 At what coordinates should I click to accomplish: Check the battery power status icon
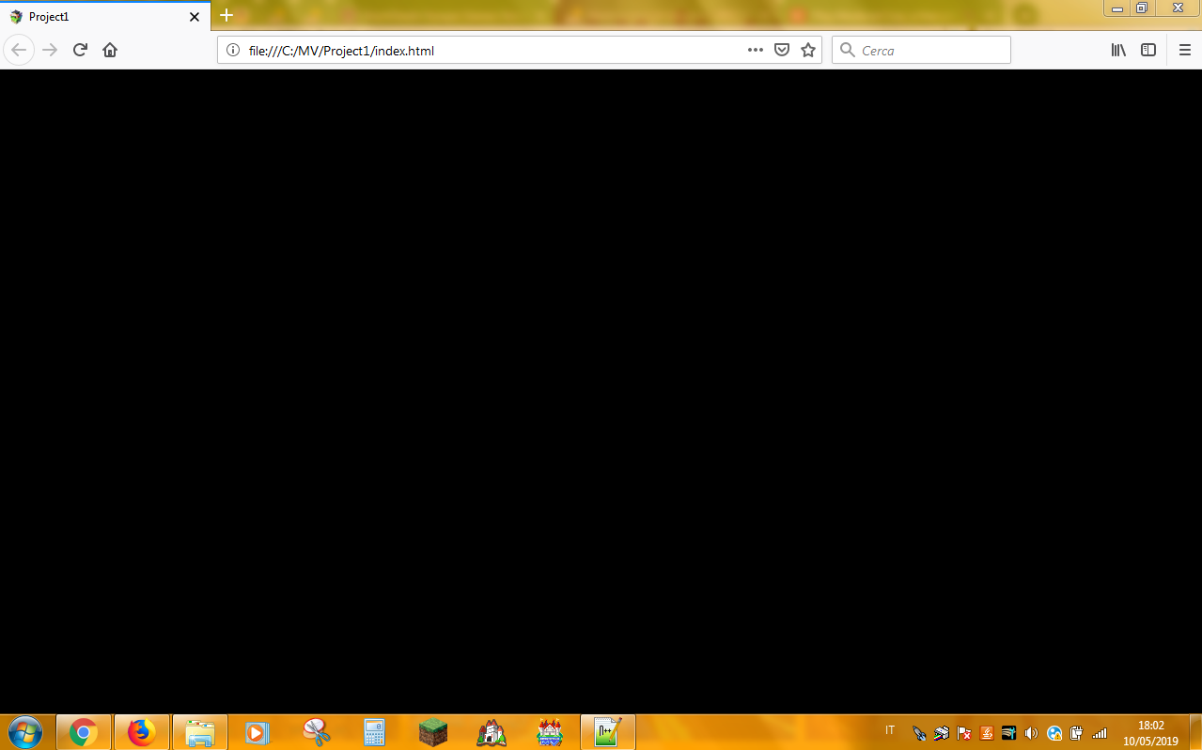point(1077,733)
